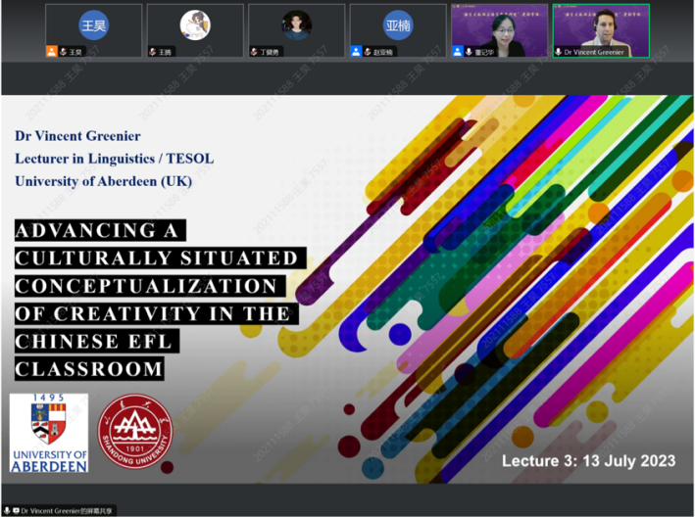This screenshot has height=517, width=695.
Task: Select Dr Vincent Greenier's highlighted video feed
Action: click(601, 27)
